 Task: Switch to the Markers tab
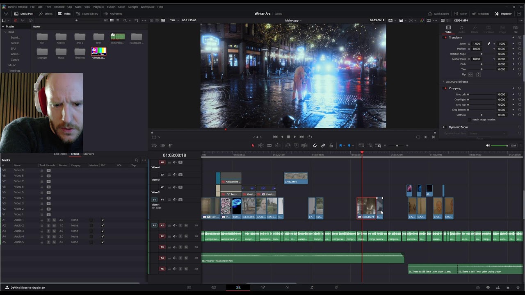pyautogui.click(x=89, y=154)
